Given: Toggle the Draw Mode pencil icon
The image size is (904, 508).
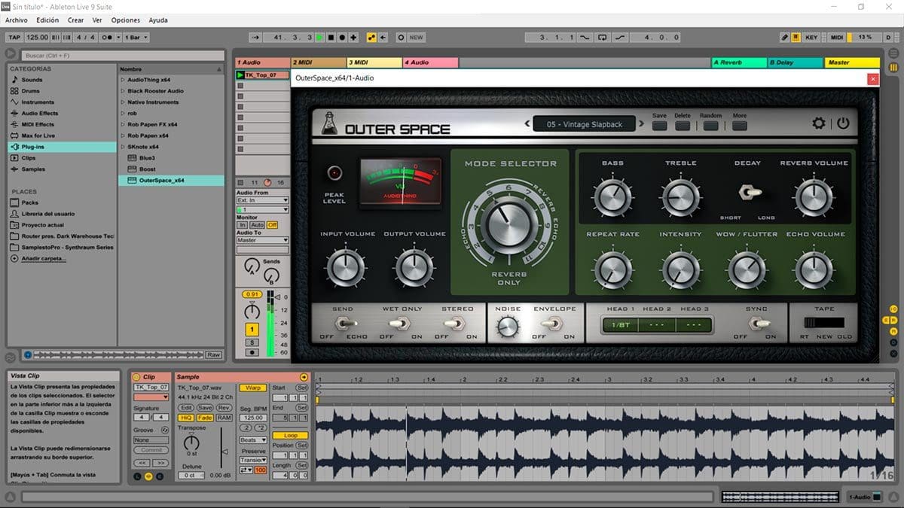Looking at the screenshot, I should pyautogui.click(x=784, y=37).
